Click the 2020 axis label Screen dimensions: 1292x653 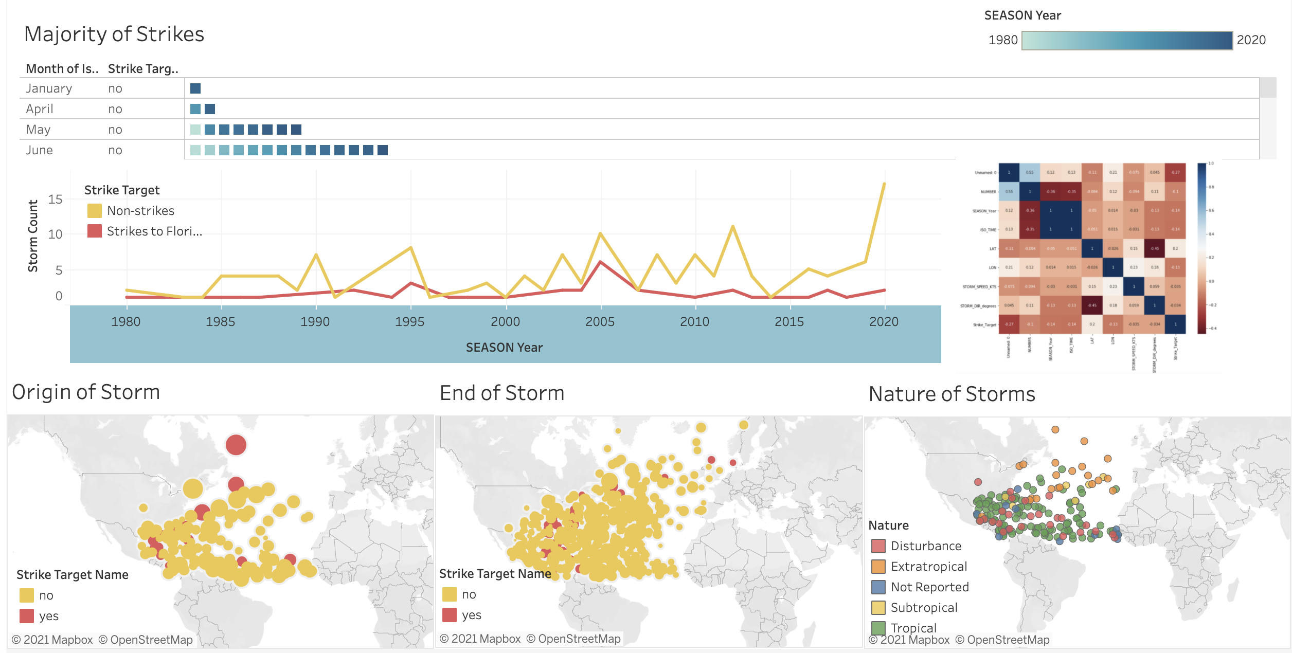(x=884, y=322)
